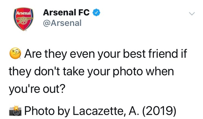
Task: Expand the tweet options chevron
Action: tap(192, 13)
